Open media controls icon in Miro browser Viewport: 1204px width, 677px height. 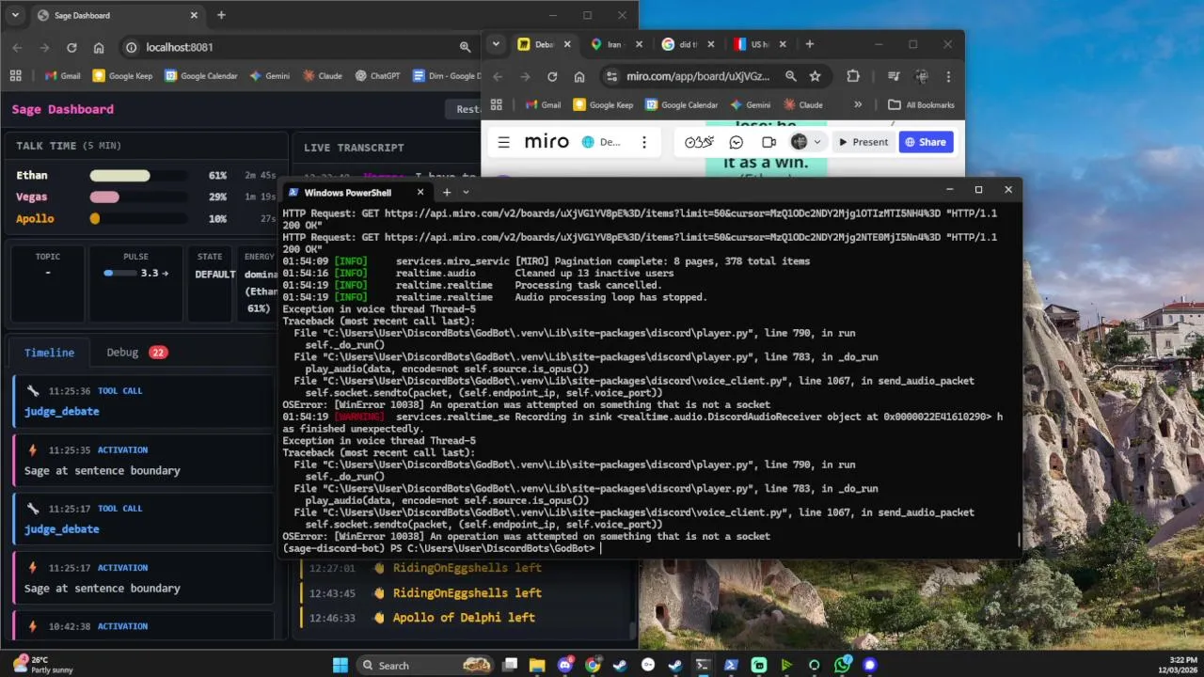tap(893, 76)
